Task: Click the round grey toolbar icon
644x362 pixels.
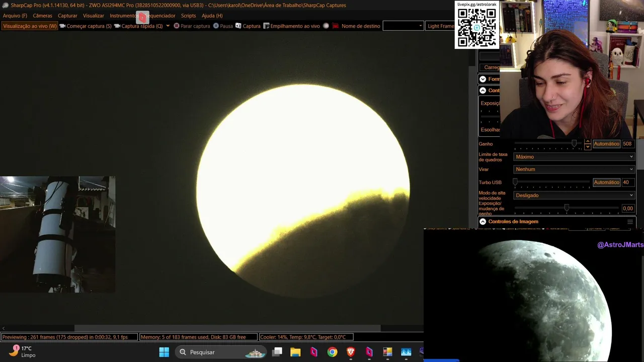Action: (326, 26)
